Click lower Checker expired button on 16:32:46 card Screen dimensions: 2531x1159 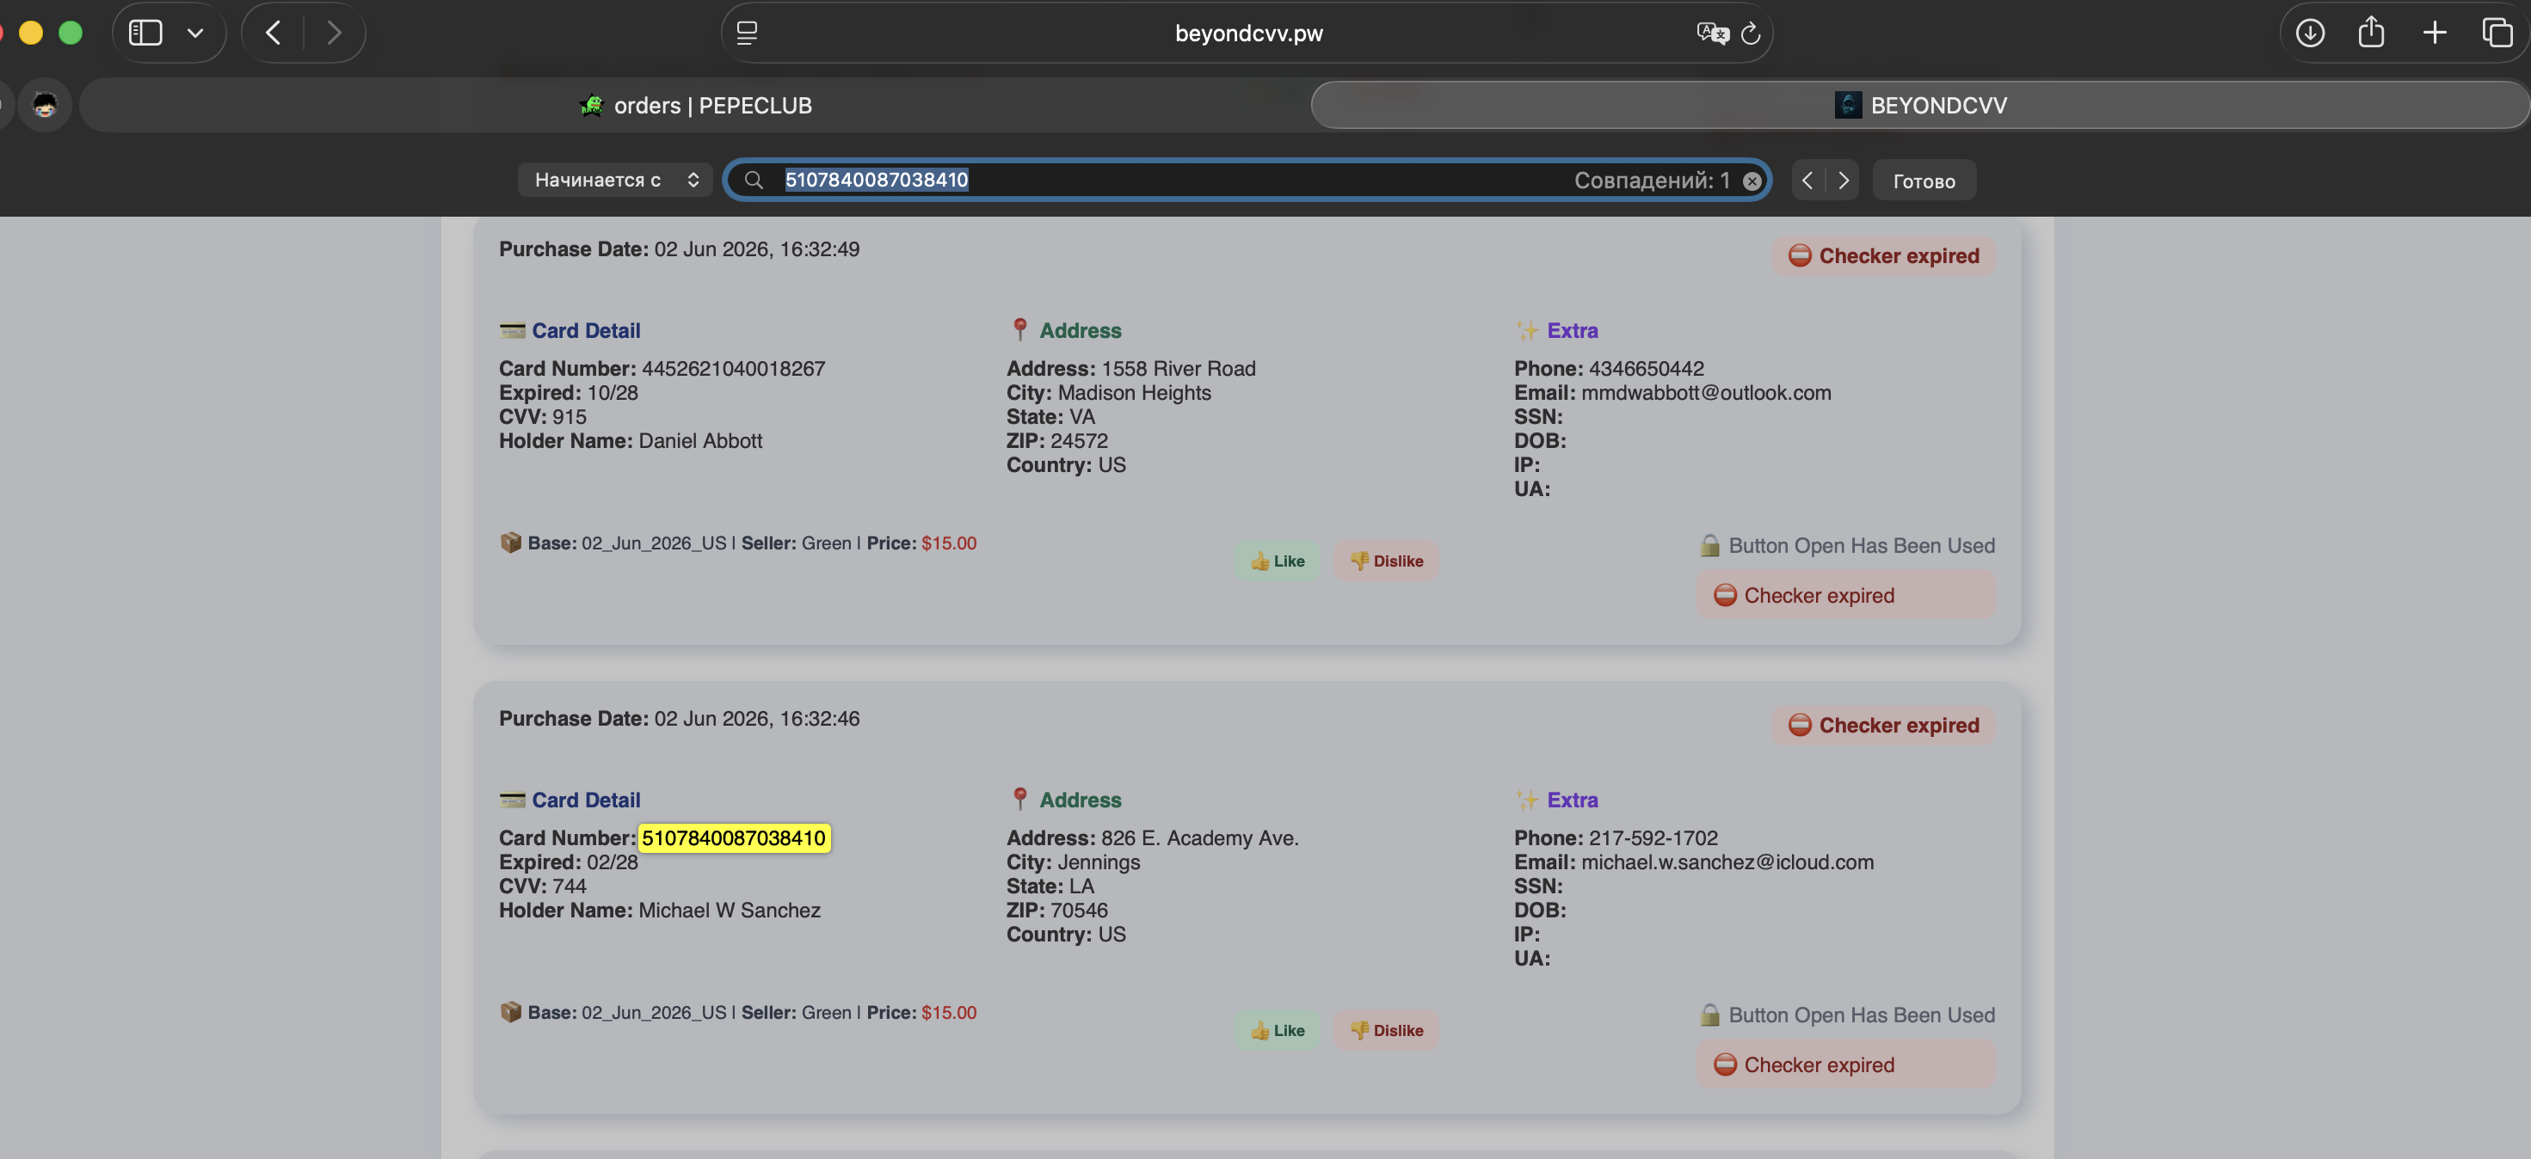pos(1846,1064)
